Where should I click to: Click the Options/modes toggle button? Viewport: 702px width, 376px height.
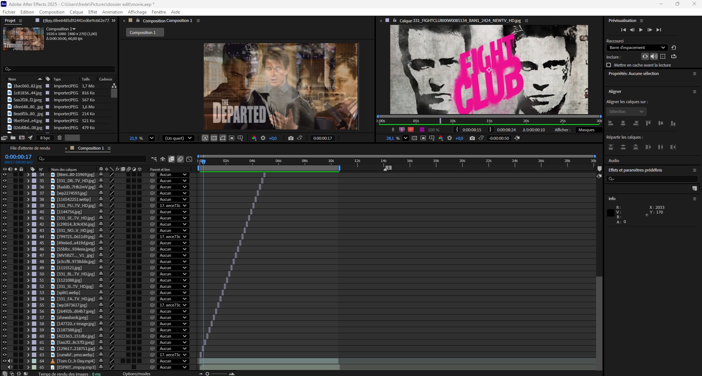[x=137, y=374]
